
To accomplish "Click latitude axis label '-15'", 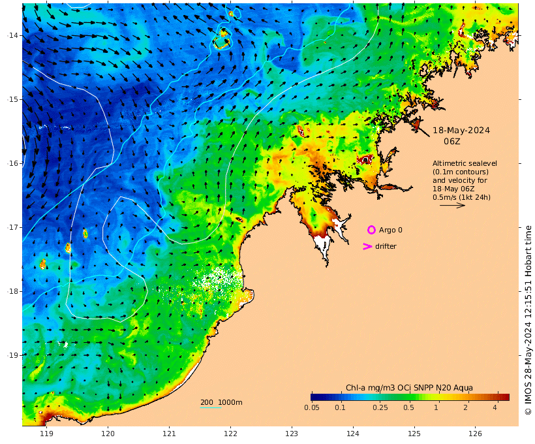I will tap(12, 99).
